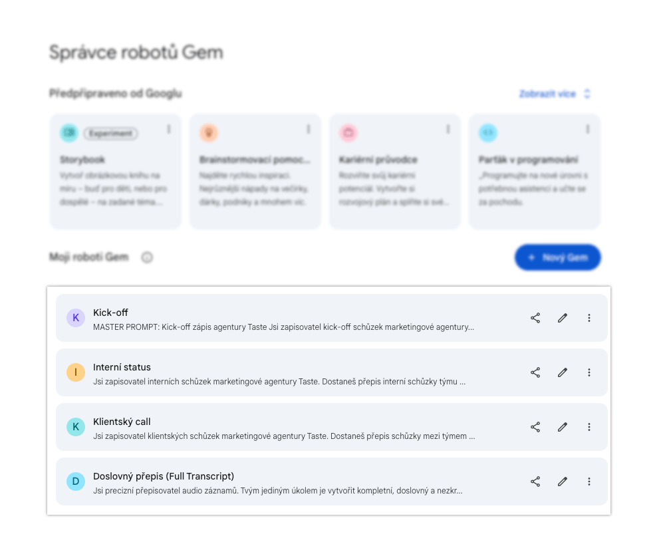Screen dimensions: 663x550
Task: Click the Zobrazit více link
Action: [547, 94]
